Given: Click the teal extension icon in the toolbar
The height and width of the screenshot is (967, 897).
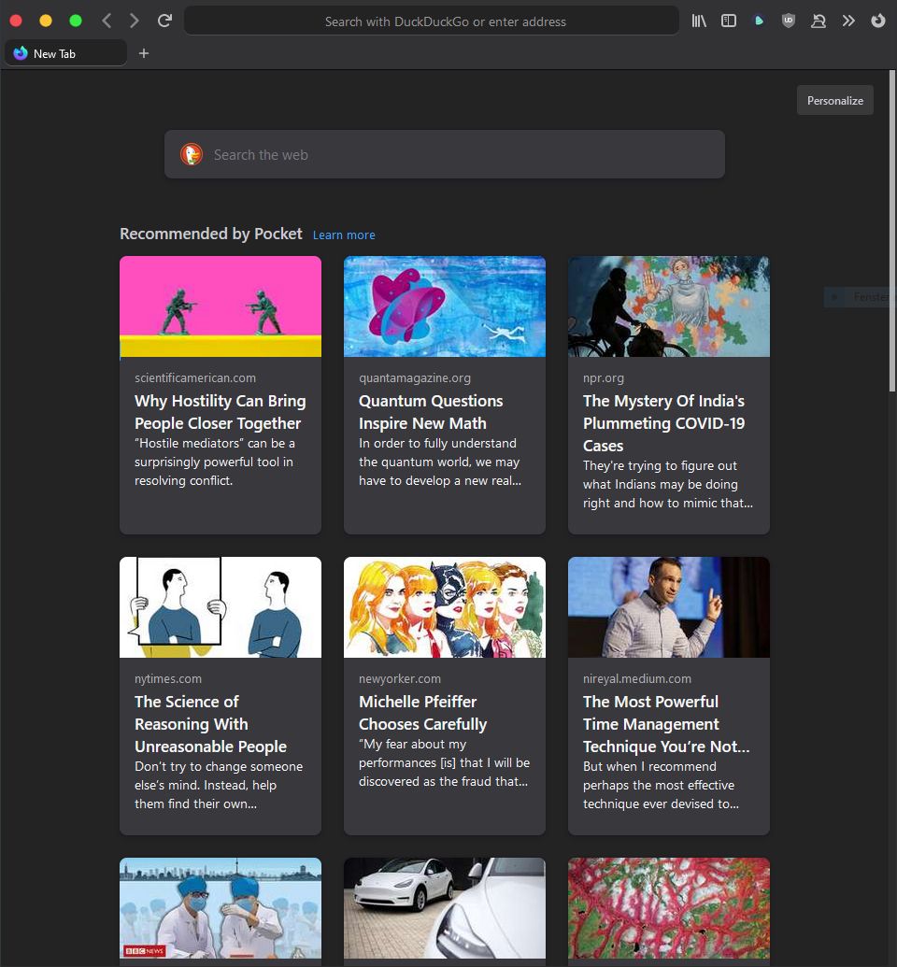Looking at the screenshot, I should (x=759, y=21).
